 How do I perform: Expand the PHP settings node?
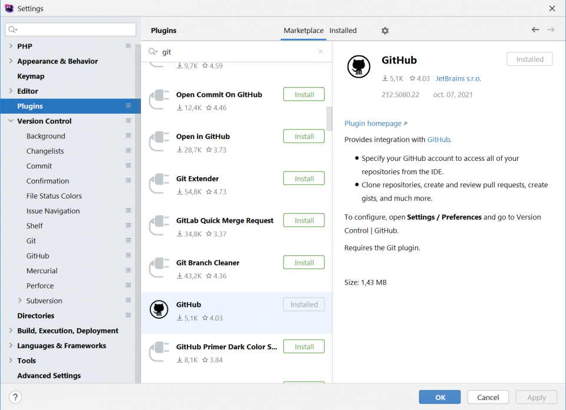tap(11, 46)
